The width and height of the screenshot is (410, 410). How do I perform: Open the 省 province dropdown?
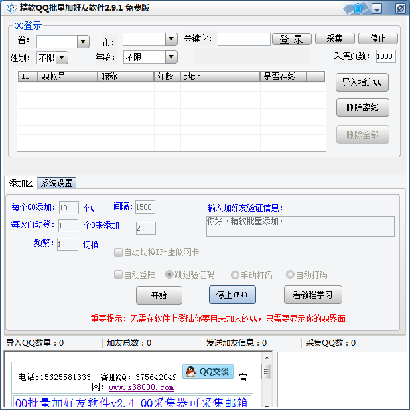[x=83, y=42]
